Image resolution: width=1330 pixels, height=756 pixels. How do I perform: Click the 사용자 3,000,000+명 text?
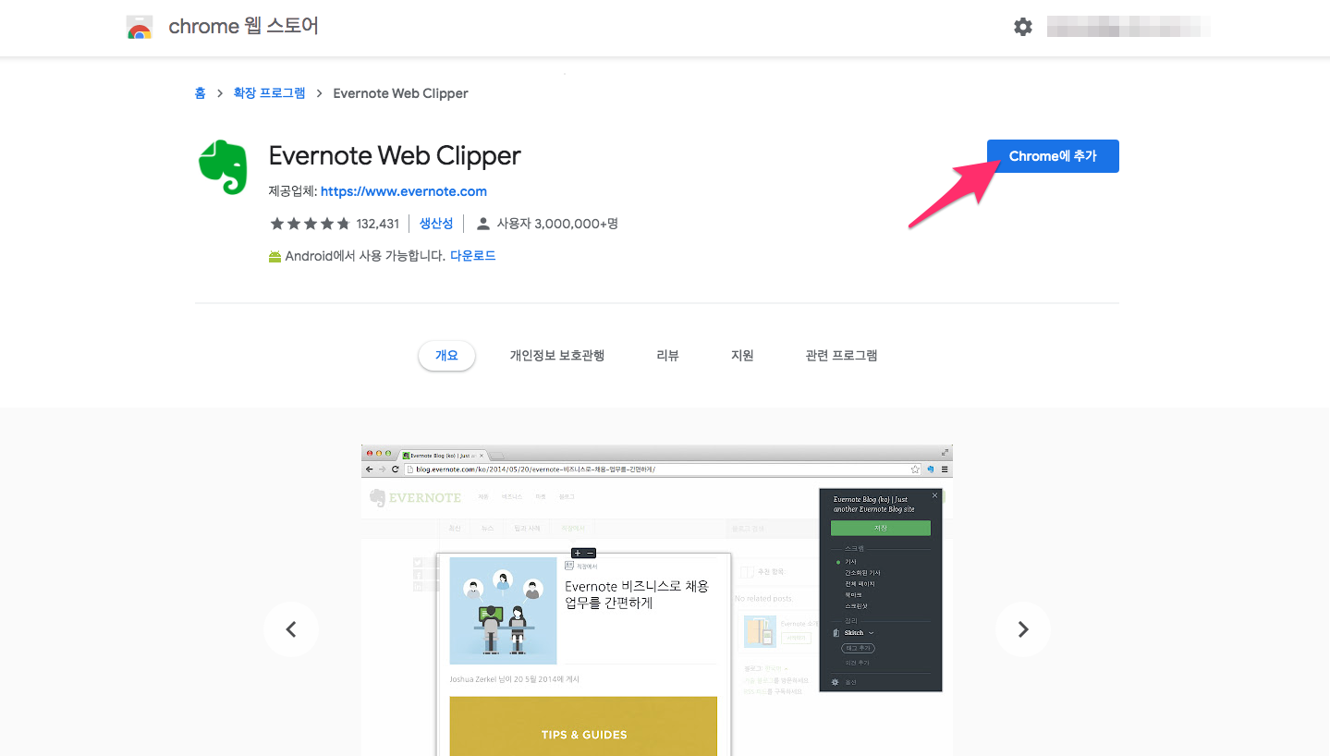coord(557,224)
